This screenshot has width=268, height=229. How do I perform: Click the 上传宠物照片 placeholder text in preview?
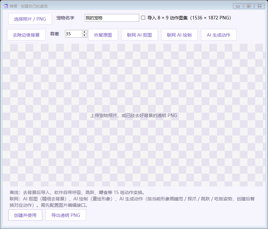coord(134,115)
